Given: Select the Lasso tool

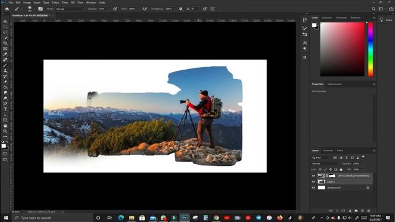Looking at the screenshot, I should pos(5,32).
